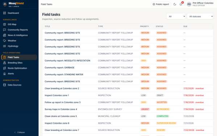Click the TITLE column header
Viewport: 217px width, 136px height.
pyautogui.click(x=47, y=27)
